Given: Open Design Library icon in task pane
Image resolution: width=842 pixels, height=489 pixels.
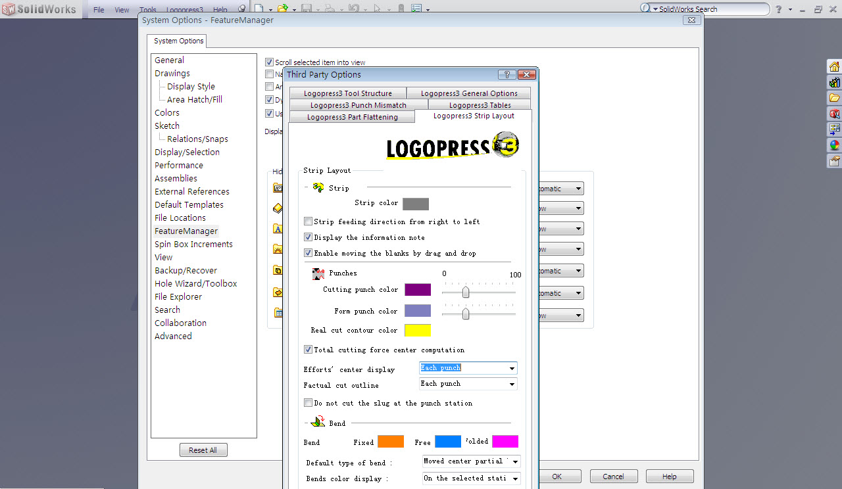Looking at the screenshot, I should [834, 82].
